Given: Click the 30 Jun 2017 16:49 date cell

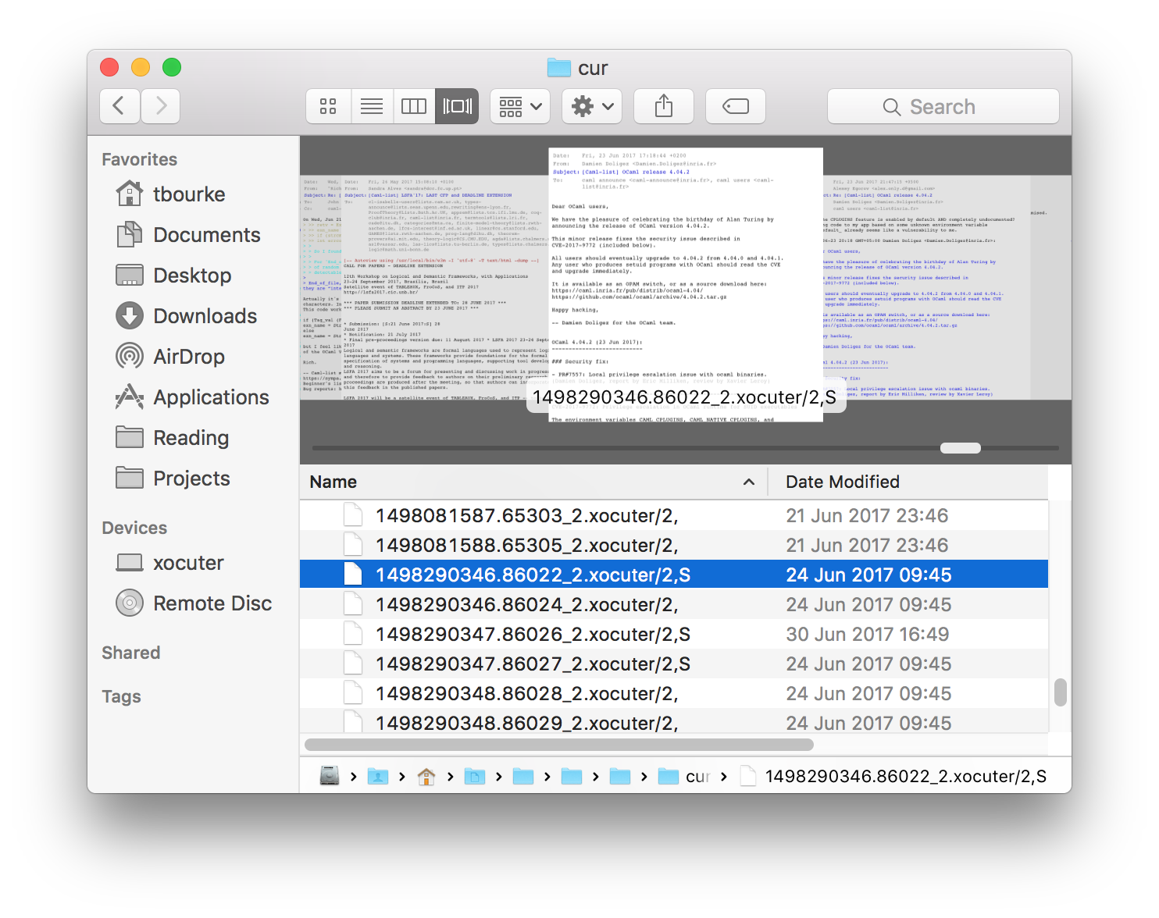Looking at the screenshot, I should click(x=868, y=634).
